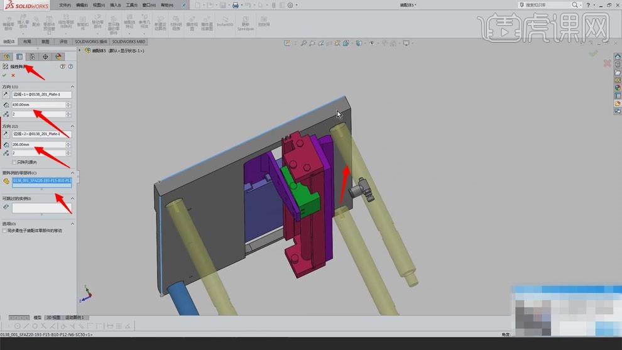The height and width of the screenshot is (350, 622).
Task: Collapse the Direction 1 section
Action: (72, 86)
